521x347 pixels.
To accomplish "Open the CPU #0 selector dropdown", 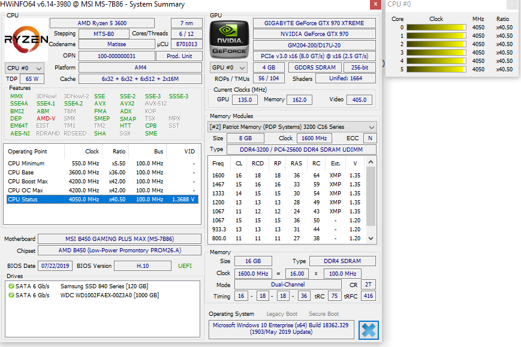I will click(24, 68).
